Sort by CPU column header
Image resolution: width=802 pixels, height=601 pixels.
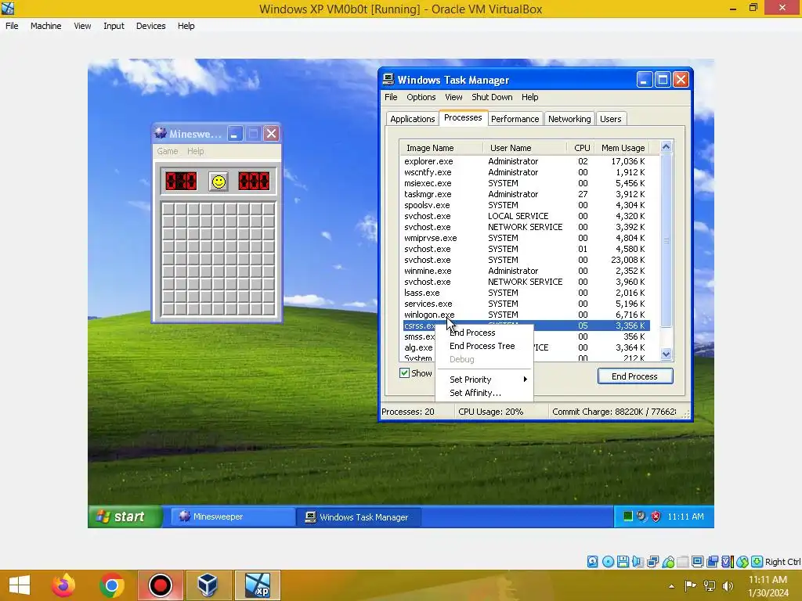coord(582,148)
